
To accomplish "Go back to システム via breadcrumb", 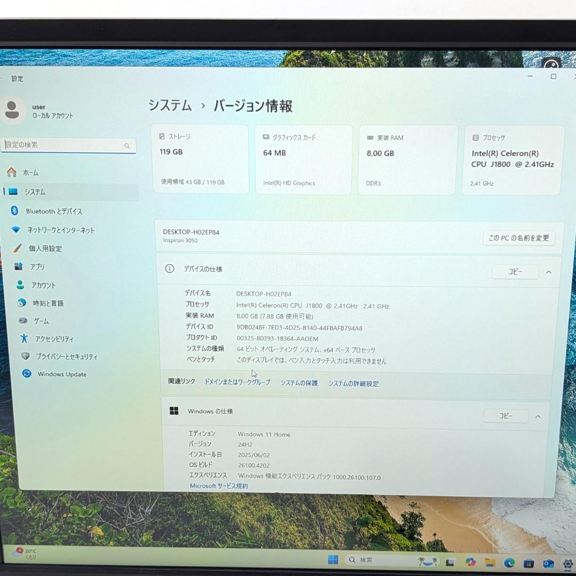I will click(x=170, y=106).
